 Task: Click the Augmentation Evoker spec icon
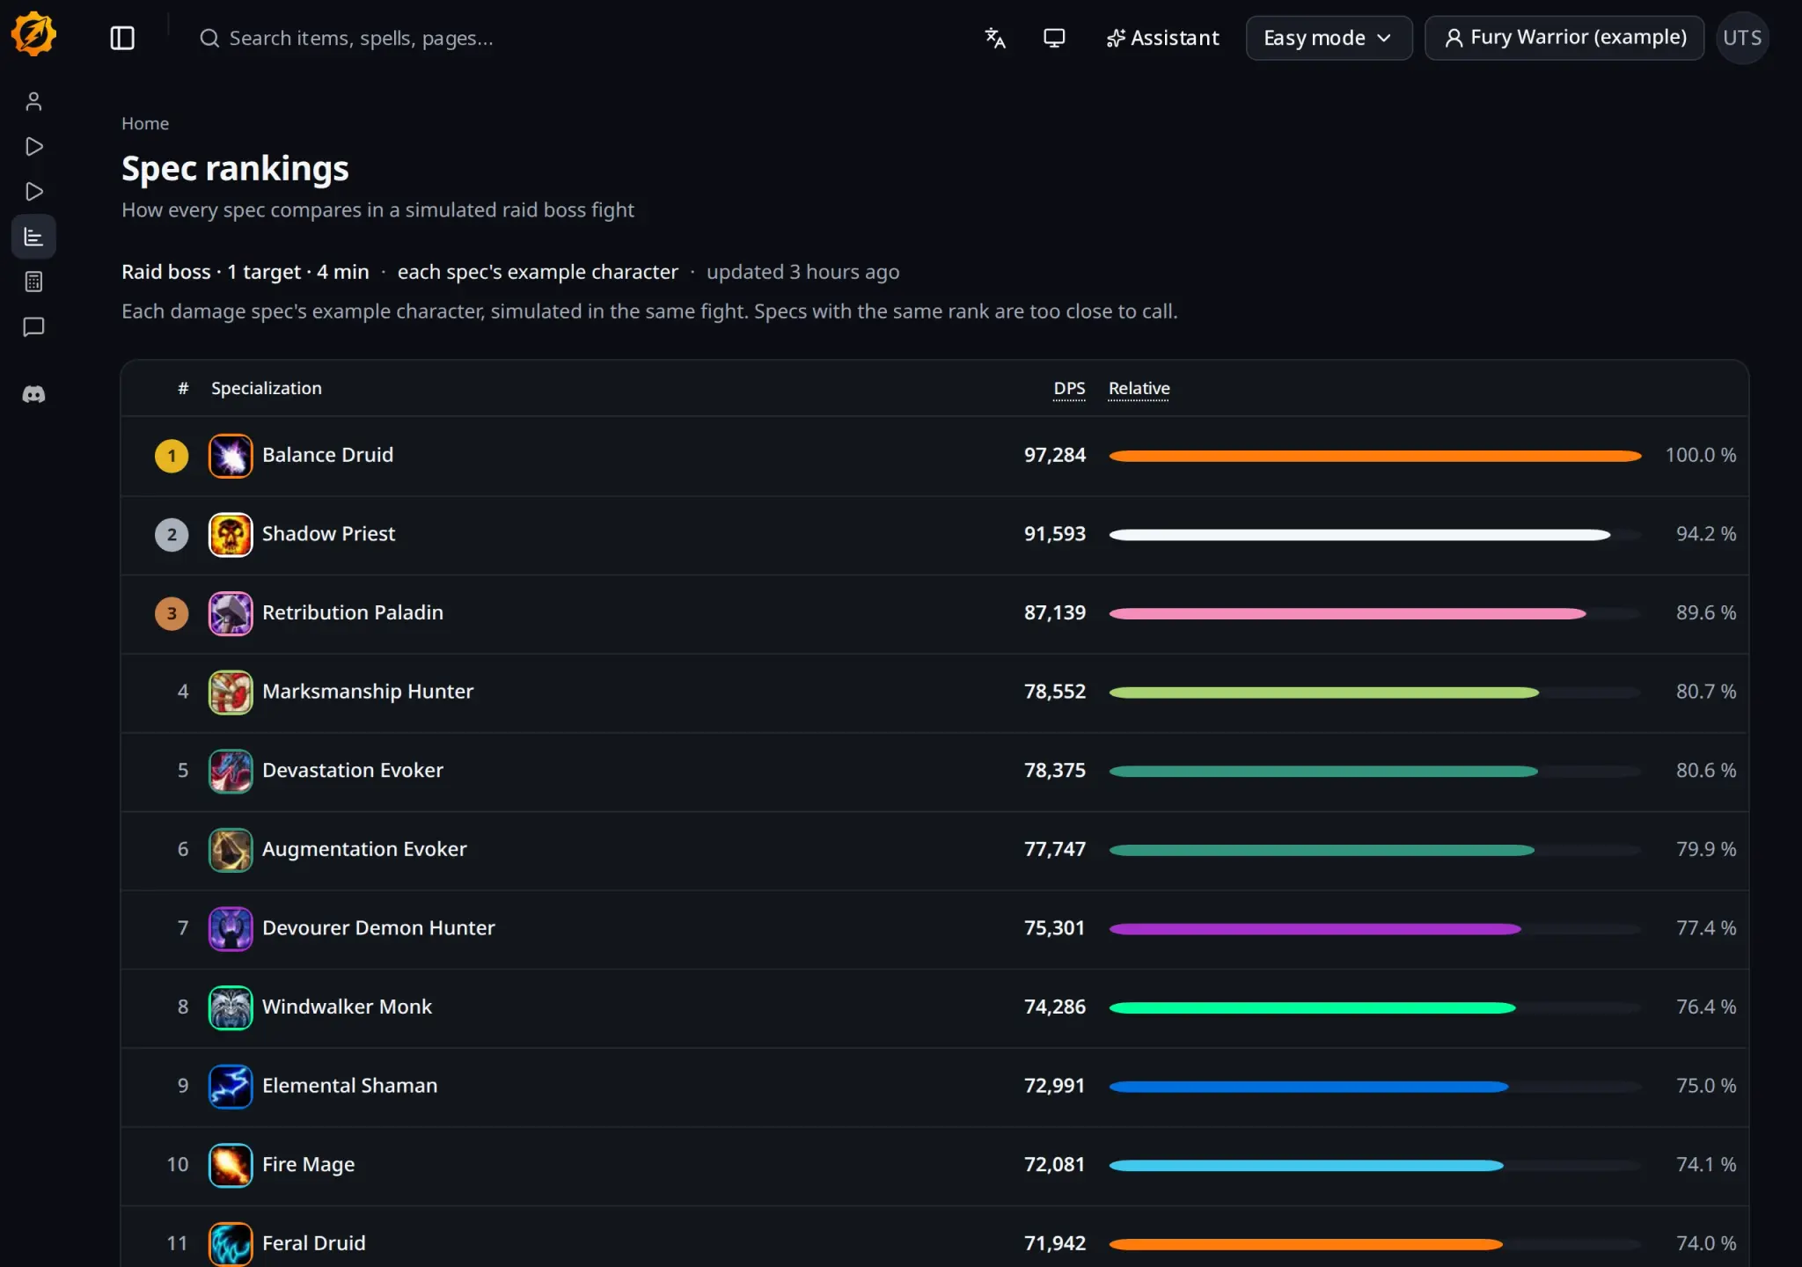[231, 850]
